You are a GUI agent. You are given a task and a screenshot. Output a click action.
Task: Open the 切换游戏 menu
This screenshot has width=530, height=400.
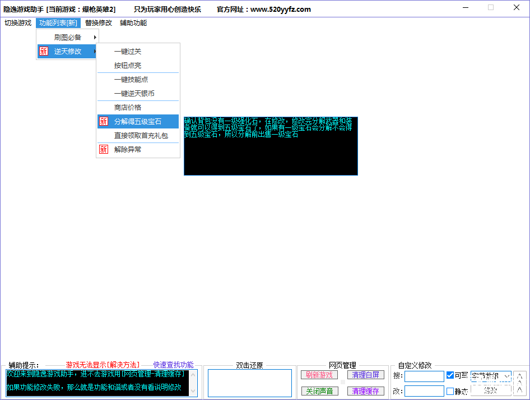point(18,23)
